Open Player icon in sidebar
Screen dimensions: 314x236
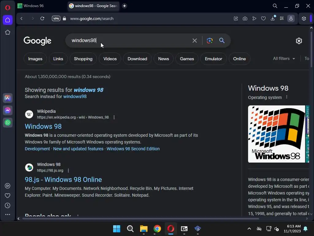pyautogui.click(x=8, y=186)
